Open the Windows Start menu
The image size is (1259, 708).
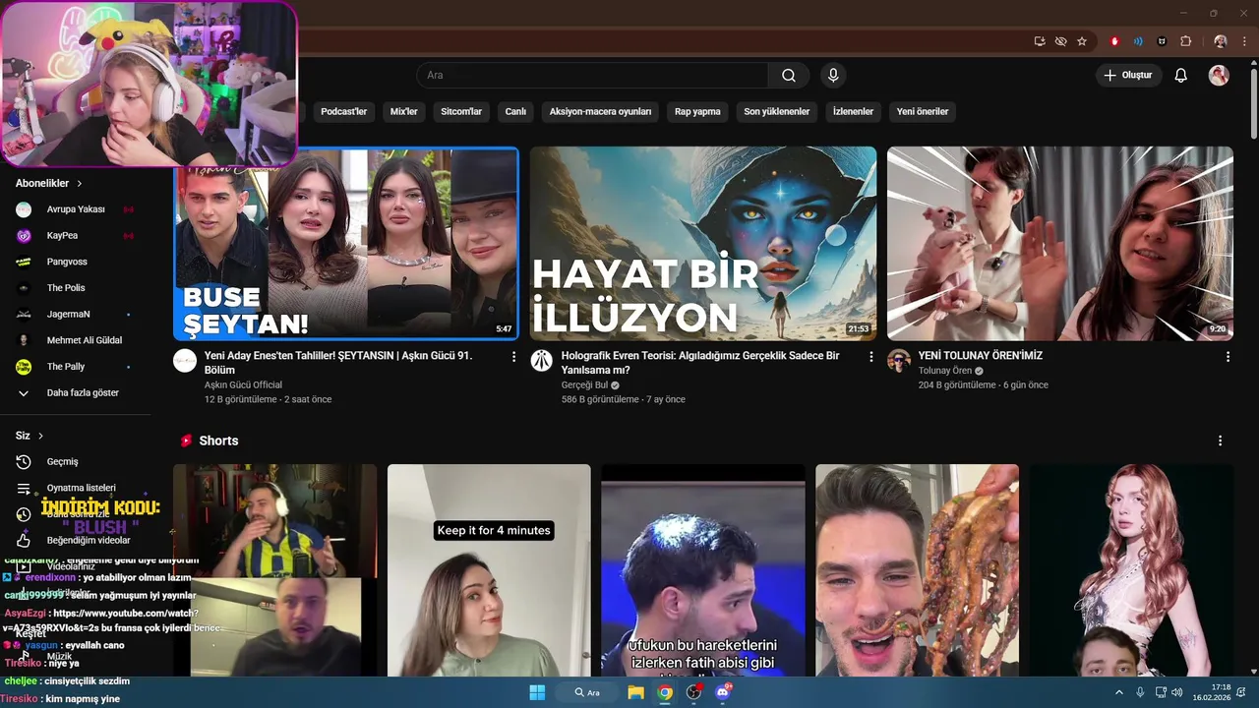click(537, 692)
